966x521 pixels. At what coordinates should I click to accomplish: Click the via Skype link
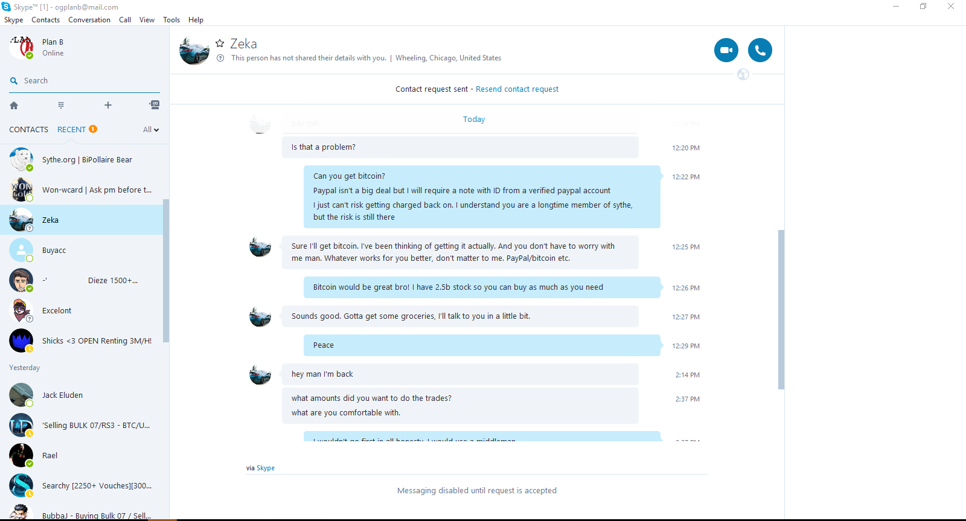[x=266, y=468]
